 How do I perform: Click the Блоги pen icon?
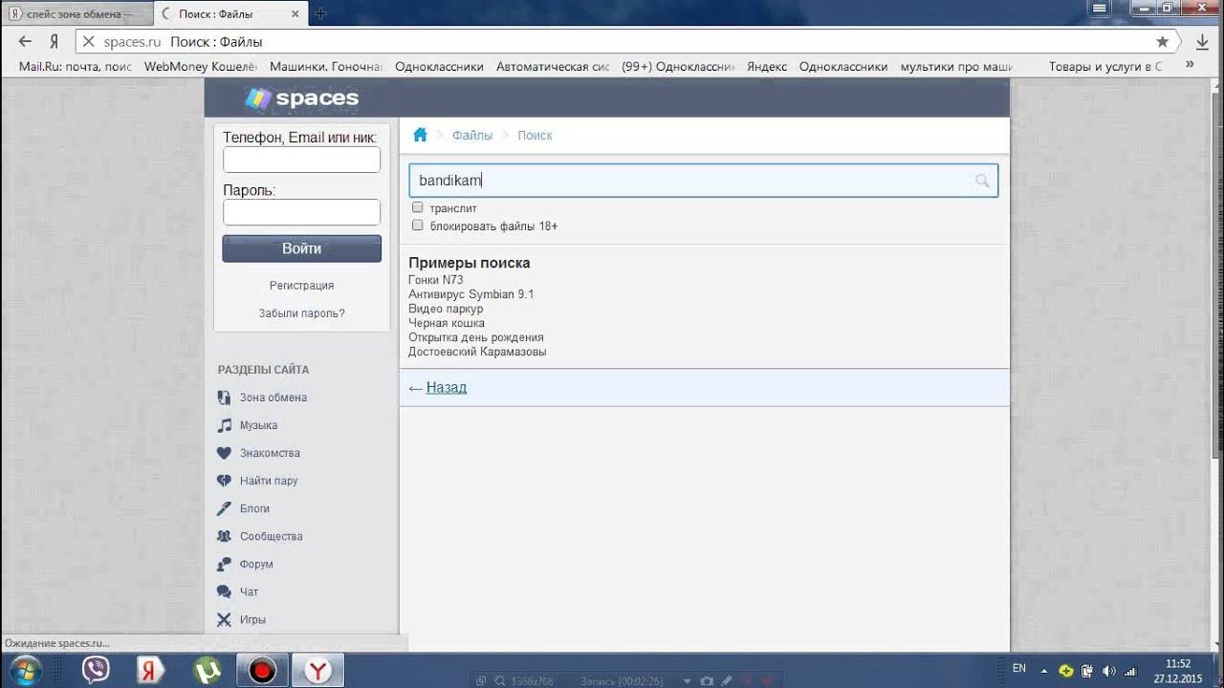point(224,508)
